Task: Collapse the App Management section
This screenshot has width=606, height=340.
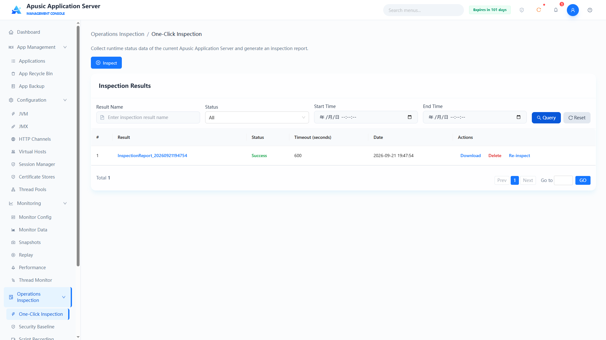Action: click(38, 47)
